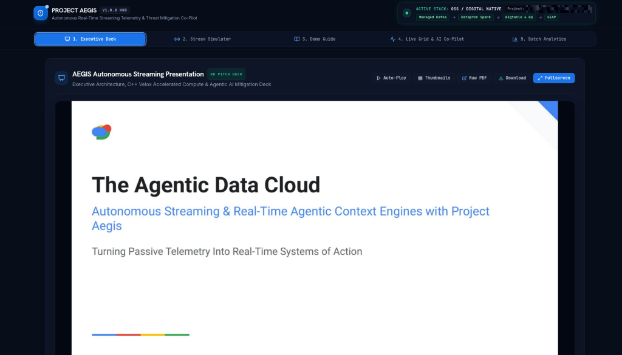Click the green active stack status indicator
The width and height of the screenshot is (622, 355).
[x=406, y=13]
